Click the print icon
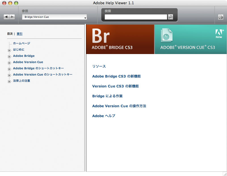 [x=221, y=17]
